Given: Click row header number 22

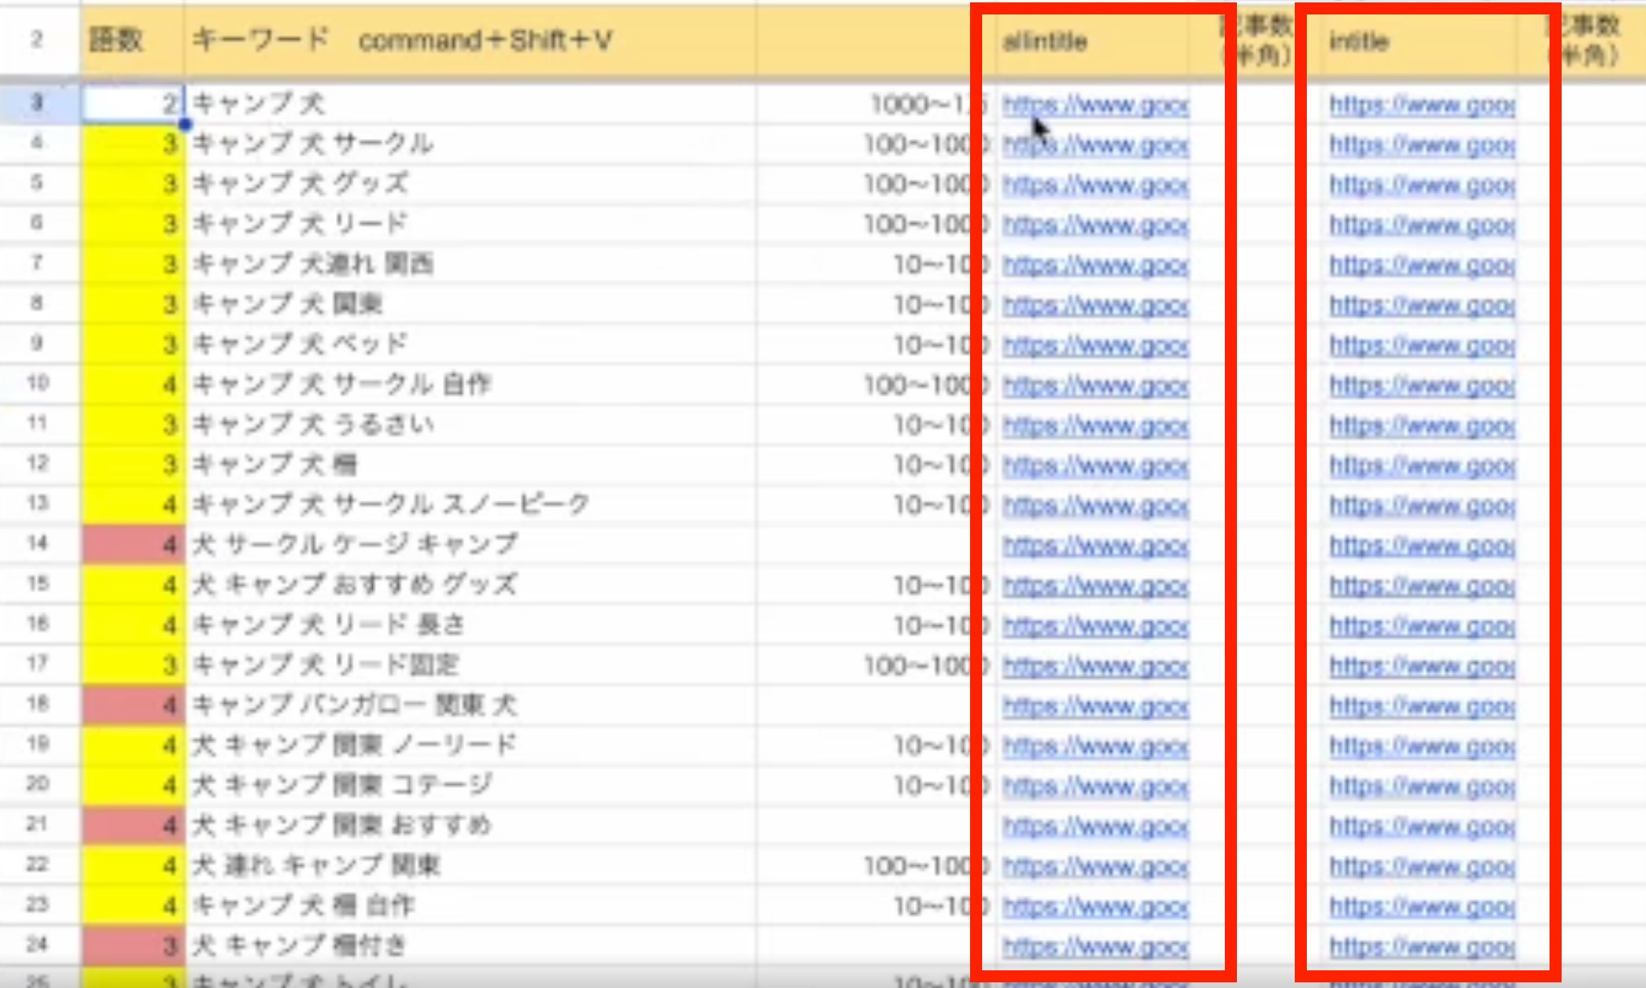Looking at the screenshot, I should [38, 865].
